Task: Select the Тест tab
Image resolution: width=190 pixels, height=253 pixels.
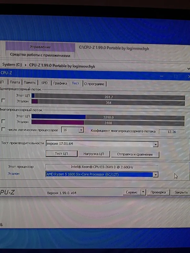Action: (x=75, y=83)
